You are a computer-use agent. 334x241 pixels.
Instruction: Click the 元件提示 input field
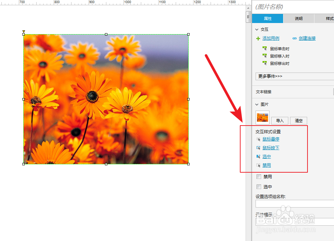pyautogui.click(x=295, y=222)
